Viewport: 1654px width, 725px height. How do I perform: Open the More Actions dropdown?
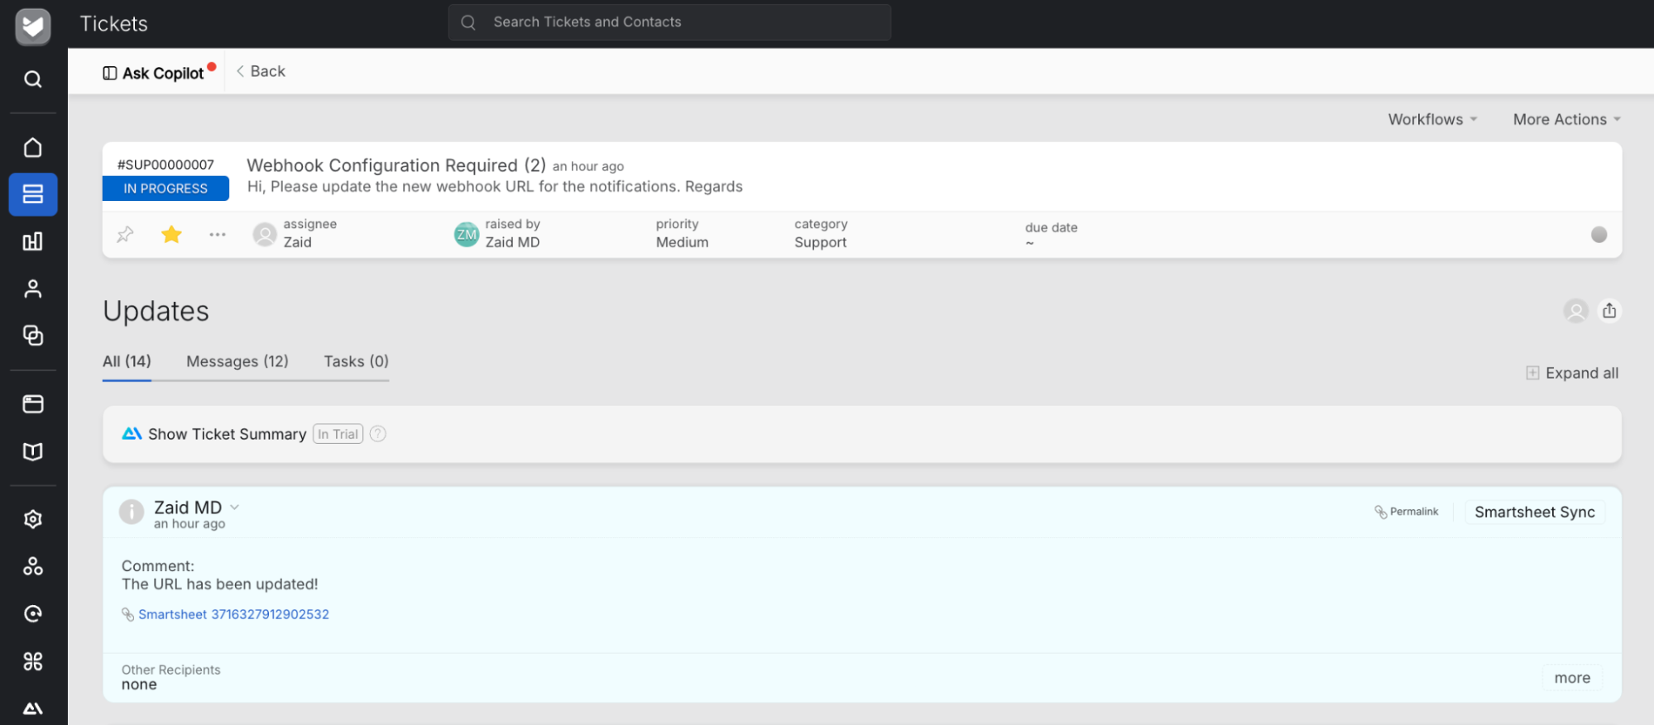(x=1566, y=119)
